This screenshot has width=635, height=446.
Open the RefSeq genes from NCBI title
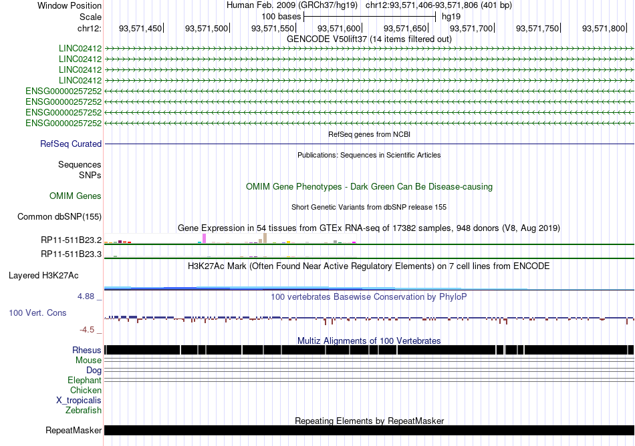(x=369, y=134)
